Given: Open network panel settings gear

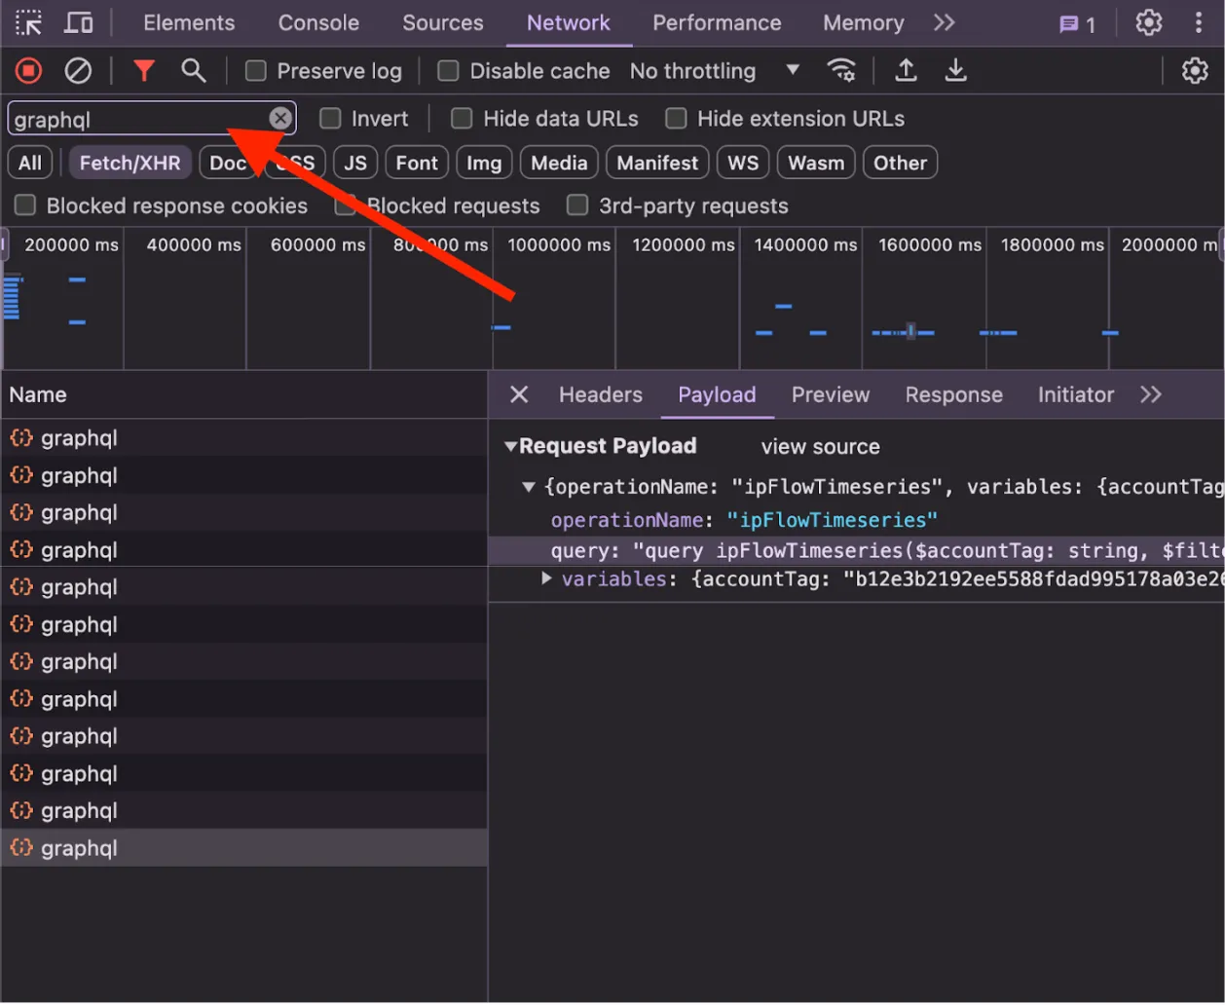Looking at the screenshot, I should pos(1194,70).
